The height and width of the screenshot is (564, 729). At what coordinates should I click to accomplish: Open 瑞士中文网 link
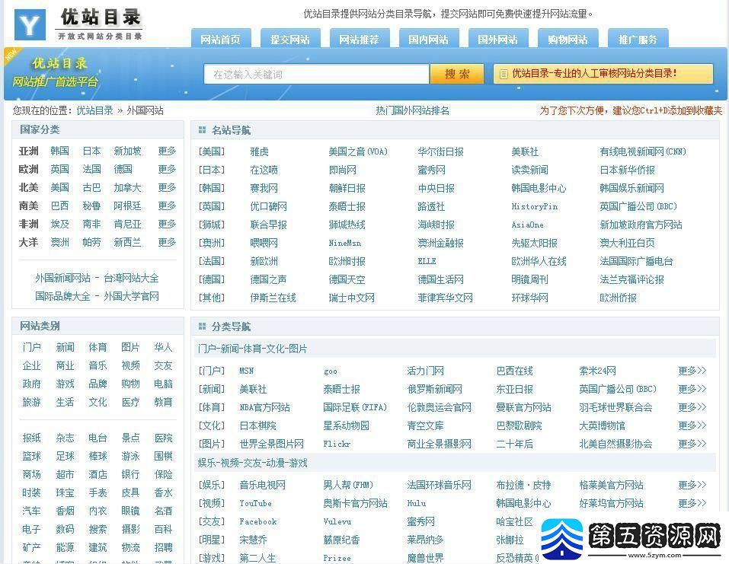point(351,298)
